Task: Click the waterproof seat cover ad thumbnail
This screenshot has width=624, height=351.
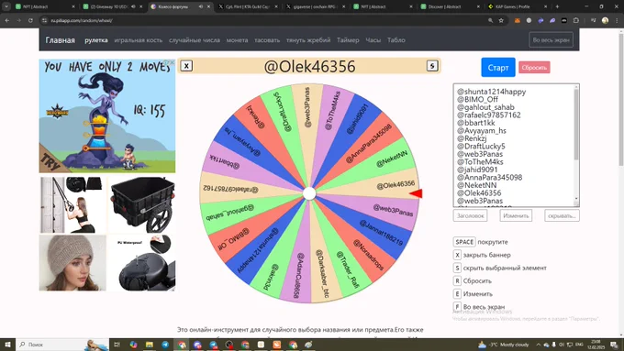Action: [x=142, y=263]
